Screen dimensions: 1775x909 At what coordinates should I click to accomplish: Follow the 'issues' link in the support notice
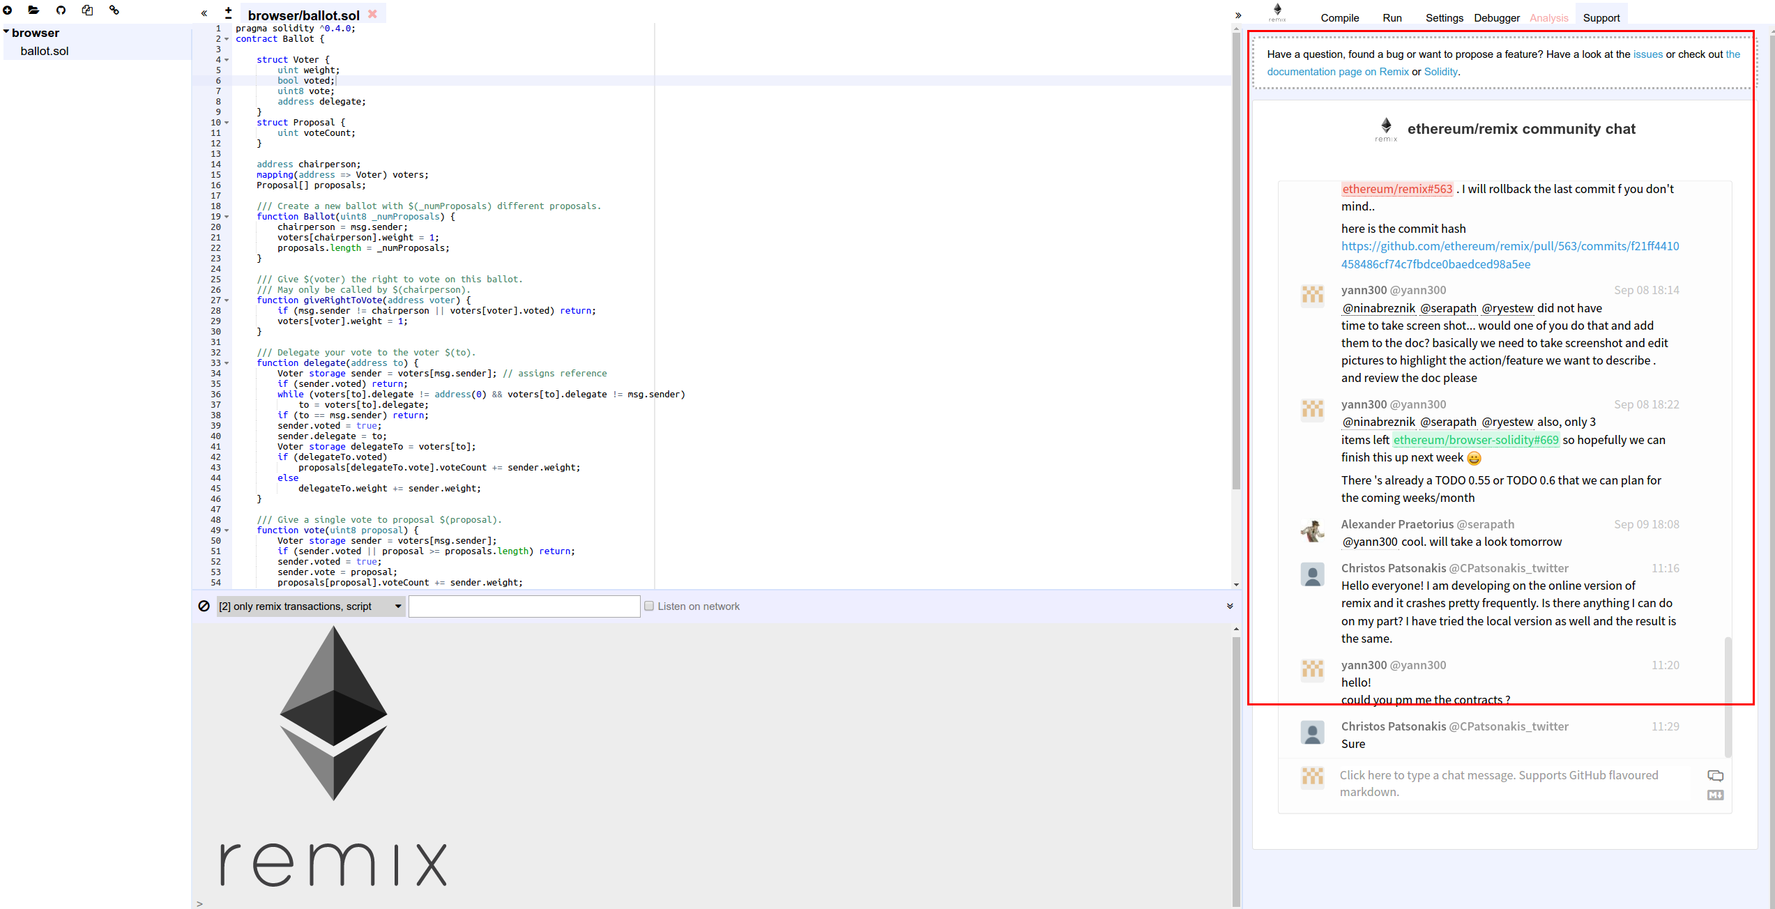[1648, 54]
